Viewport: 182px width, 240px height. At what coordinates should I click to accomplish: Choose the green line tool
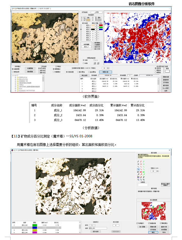[x=144, y=167]
